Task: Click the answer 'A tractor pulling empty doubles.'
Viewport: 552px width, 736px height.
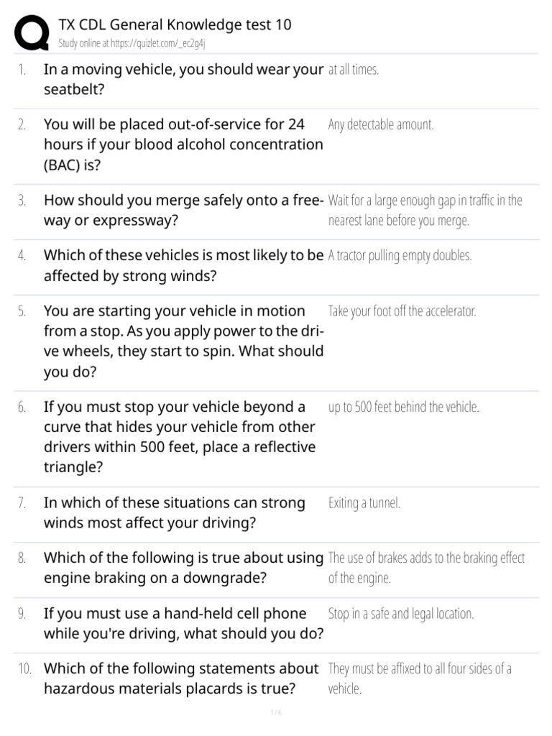Action: 400,255
